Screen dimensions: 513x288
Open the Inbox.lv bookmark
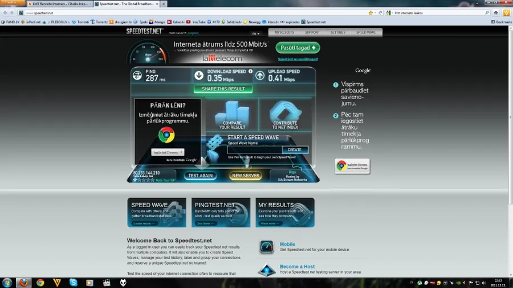click(x=270, y=22)
